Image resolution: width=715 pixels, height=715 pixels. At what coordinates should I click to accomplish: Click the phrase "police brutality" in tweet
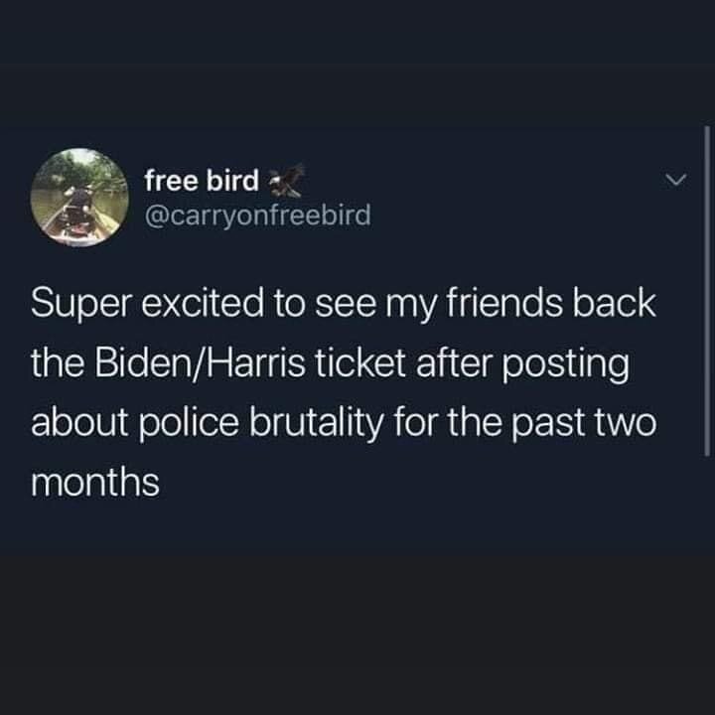(261, 424)
